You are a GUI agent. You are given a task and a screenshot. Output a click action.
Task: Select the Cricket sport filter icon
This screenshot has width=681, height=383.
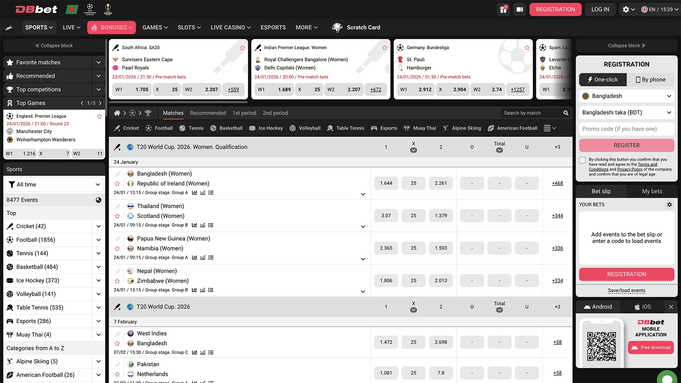[117, 128]
